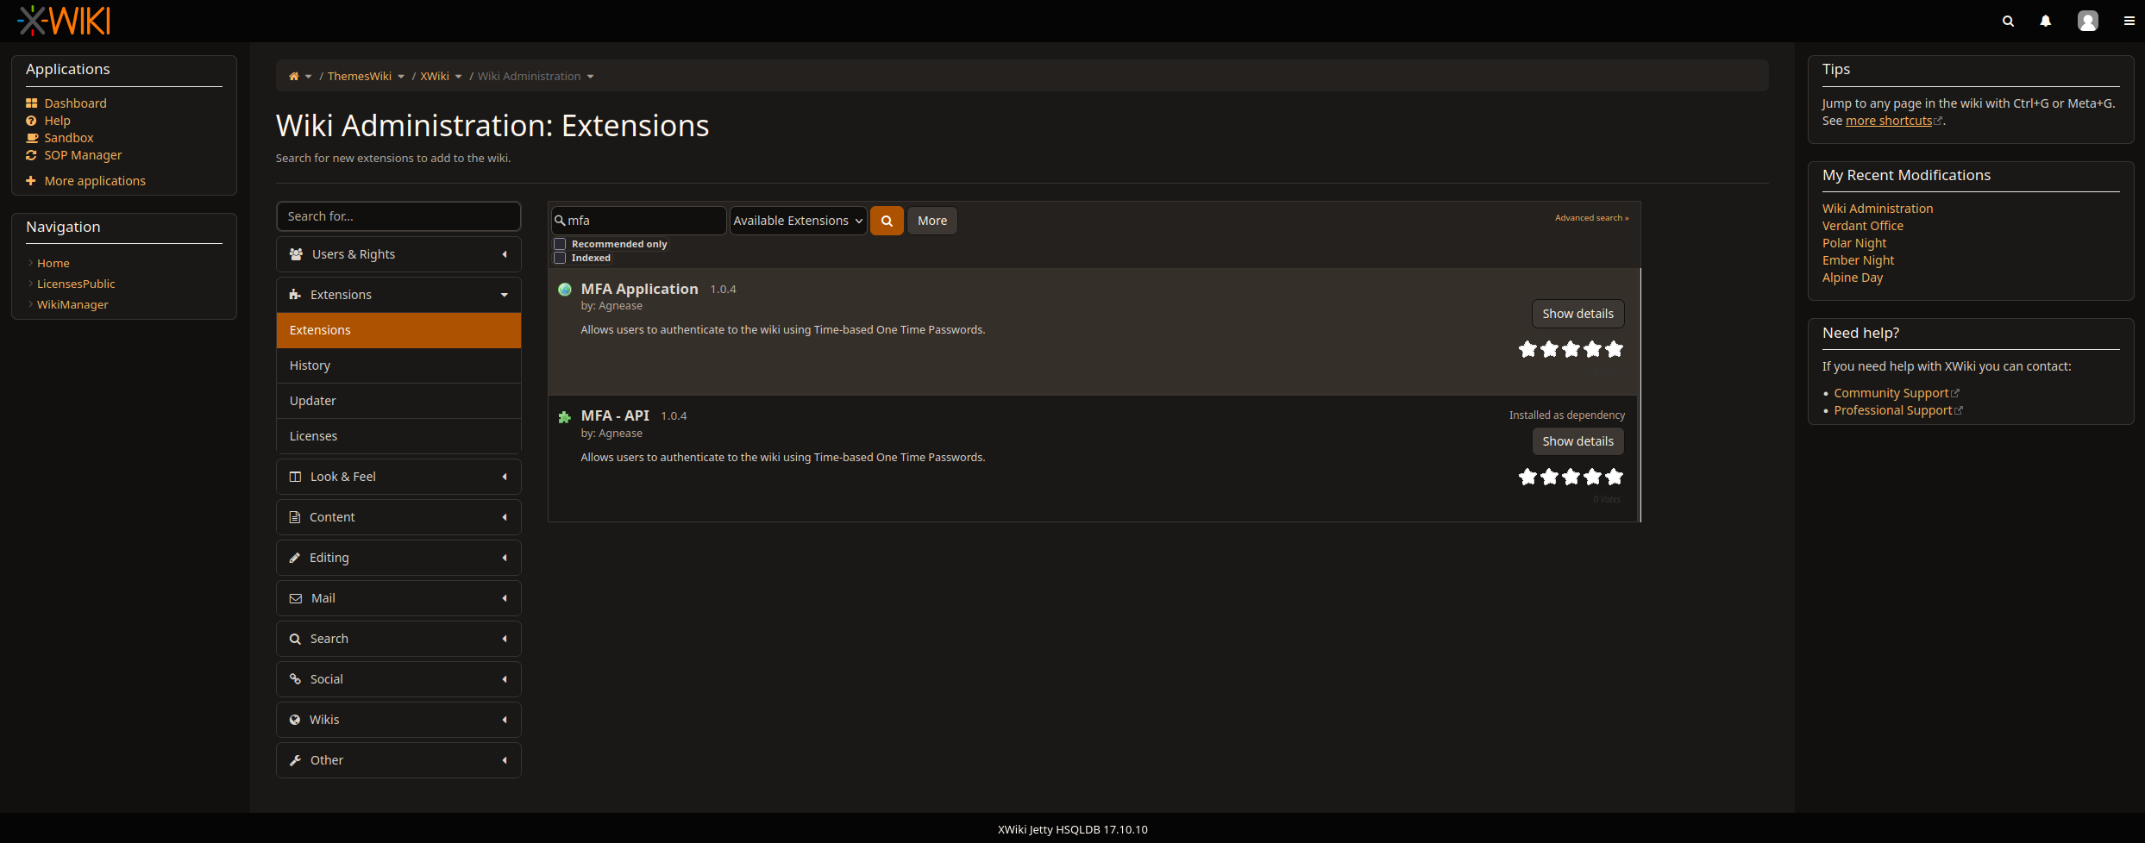Screen dimensions: 2145x843
Task: Click the orange extension search button
Action: pos(887,221)
